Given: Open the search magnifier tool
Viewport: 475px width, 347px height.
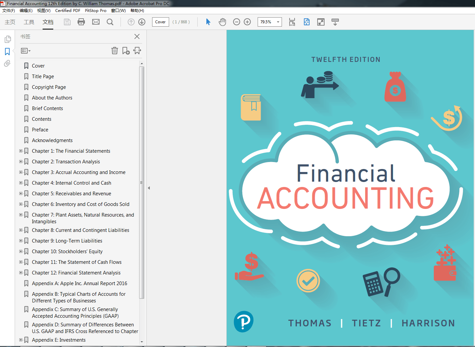Looking at the screenshot, I should tap(110, 22).
